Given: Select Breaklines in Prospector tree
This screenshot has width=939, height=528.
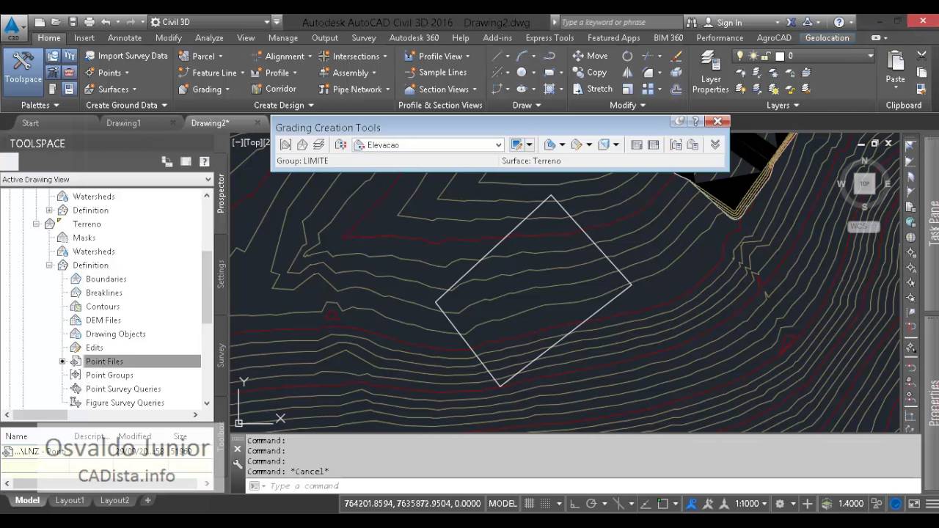Looking at the screenshot, I should coord(103,293).
